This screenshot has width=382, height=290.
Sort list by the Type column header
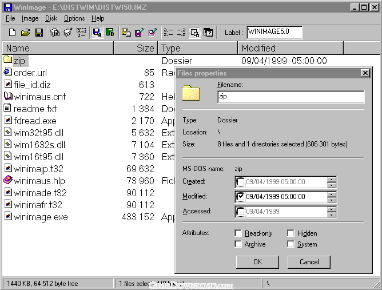(x=198, y=48)
